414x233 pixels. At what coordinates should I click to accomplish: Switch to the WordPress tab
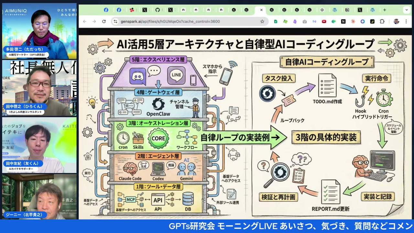(334, 10)
